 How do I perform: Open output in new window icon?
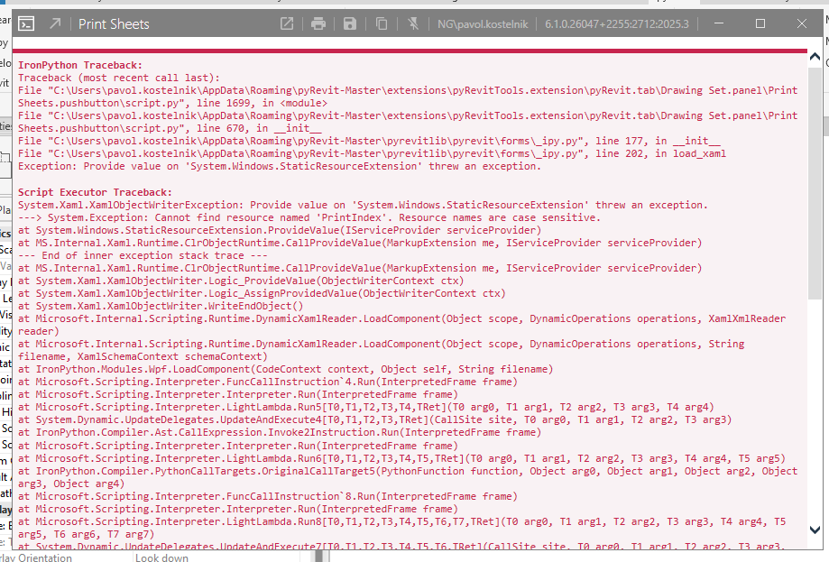pyautogui.click(x=286, y=23)
